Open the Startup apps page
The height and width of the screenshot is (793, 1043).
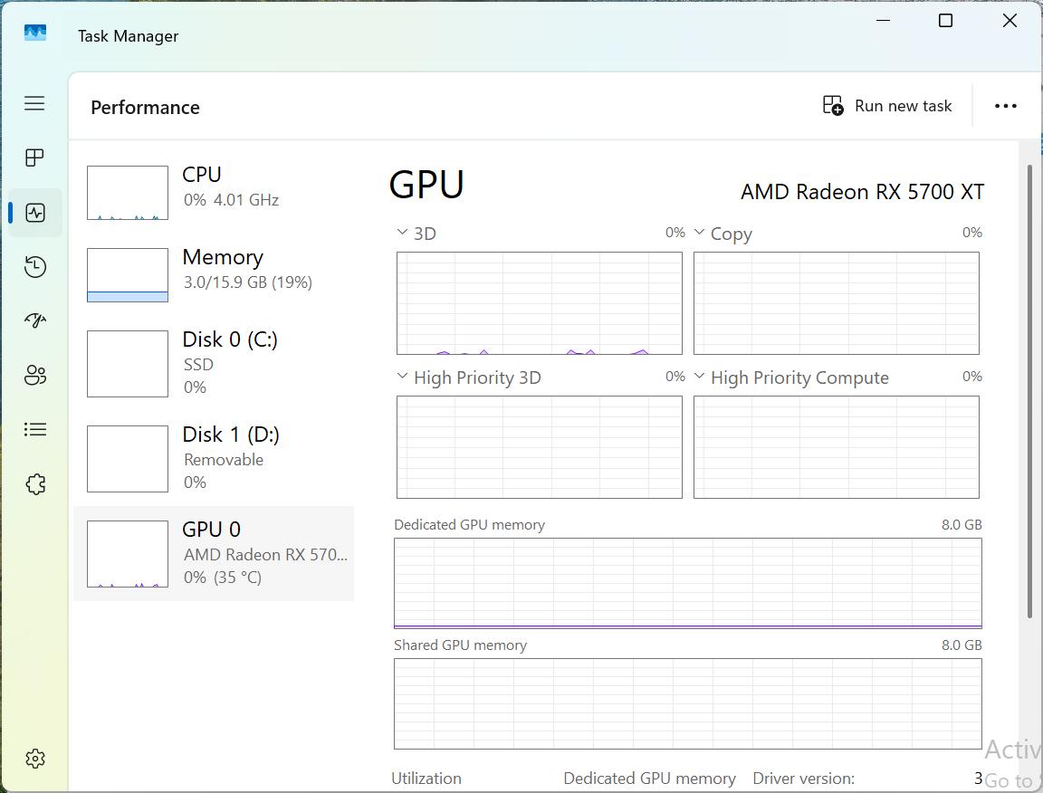tap(34, 320)
